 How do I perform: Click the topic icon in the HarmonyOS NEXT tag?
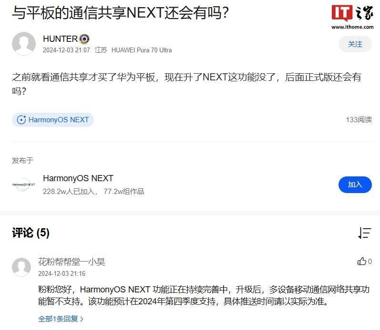point(21,120)
